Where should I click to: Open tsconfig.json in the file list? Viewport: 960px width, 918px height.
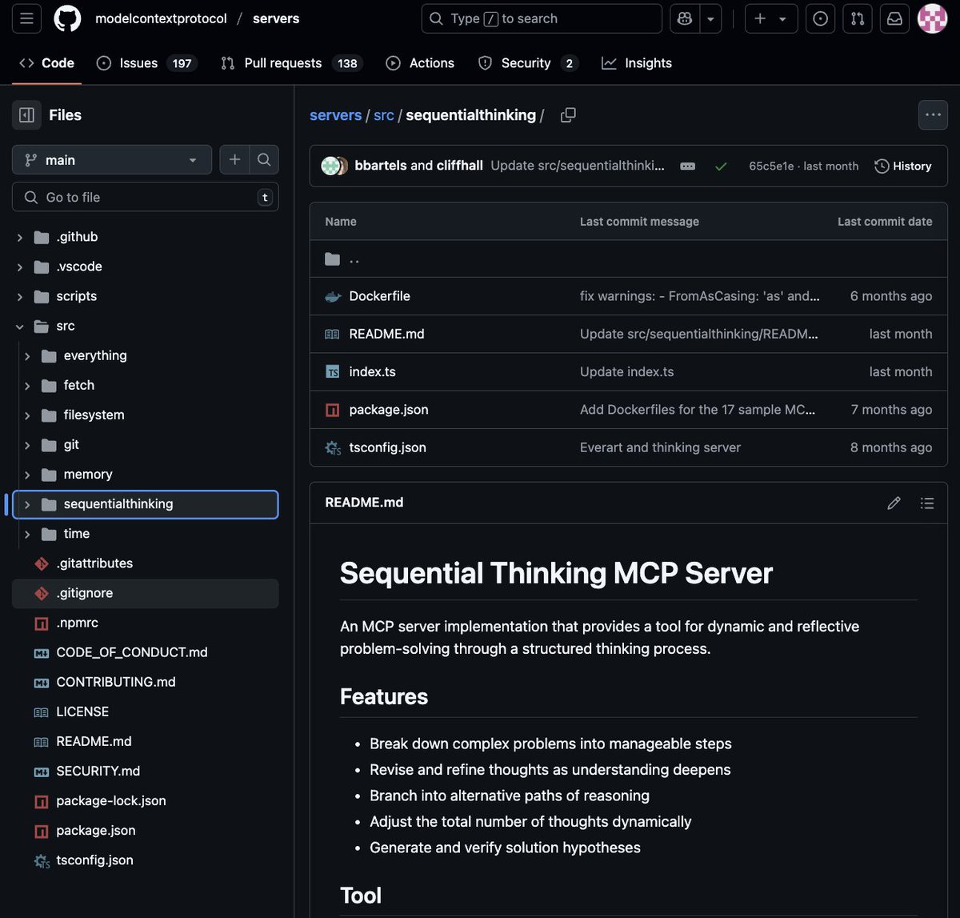point(387,447)
